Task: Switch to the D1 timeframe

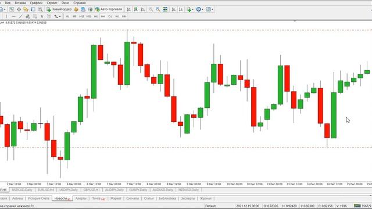Action: (x=110, y=16)
